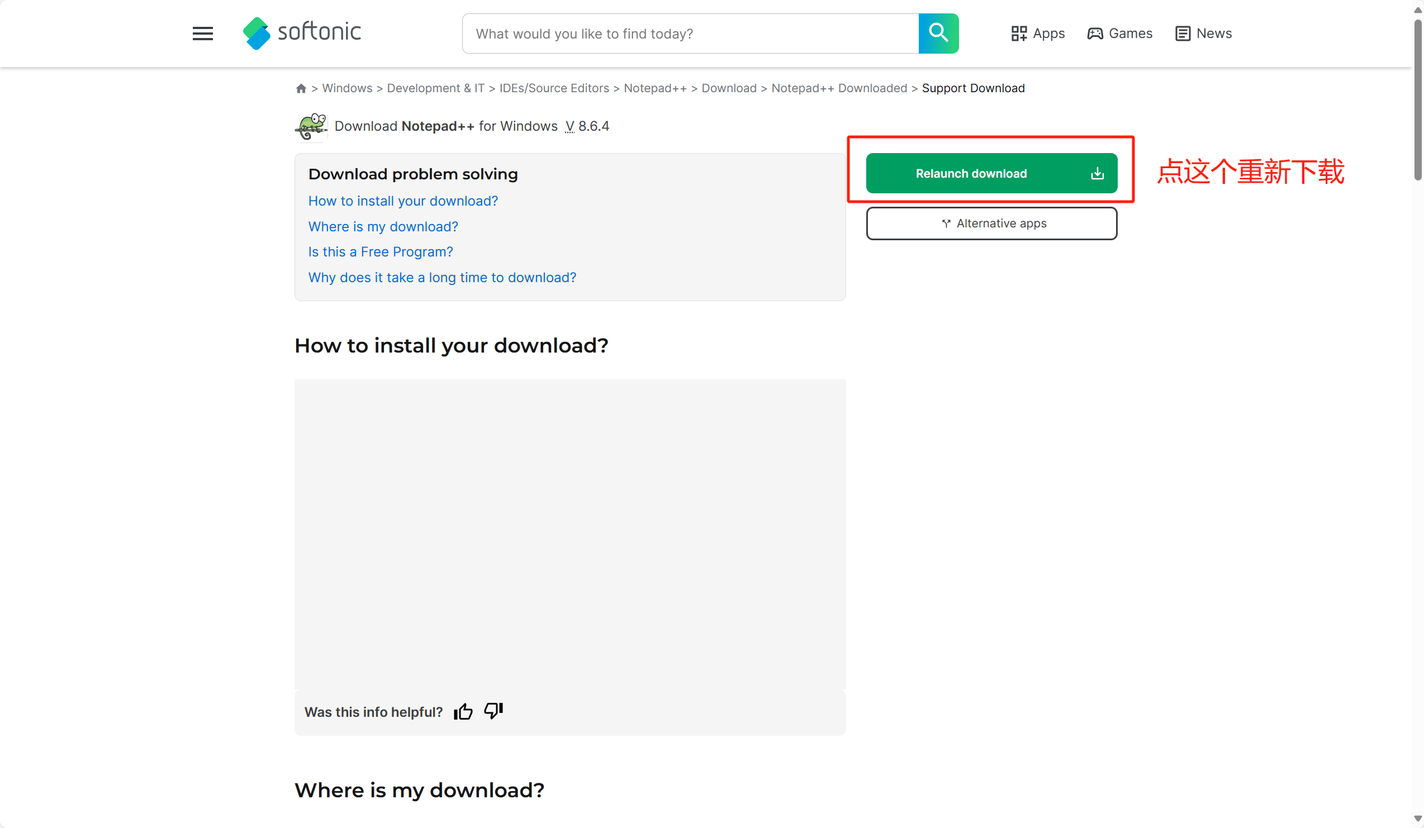Jump to How to install your download
Viewport: 1424px width, 828px height.
pos(403,201)
